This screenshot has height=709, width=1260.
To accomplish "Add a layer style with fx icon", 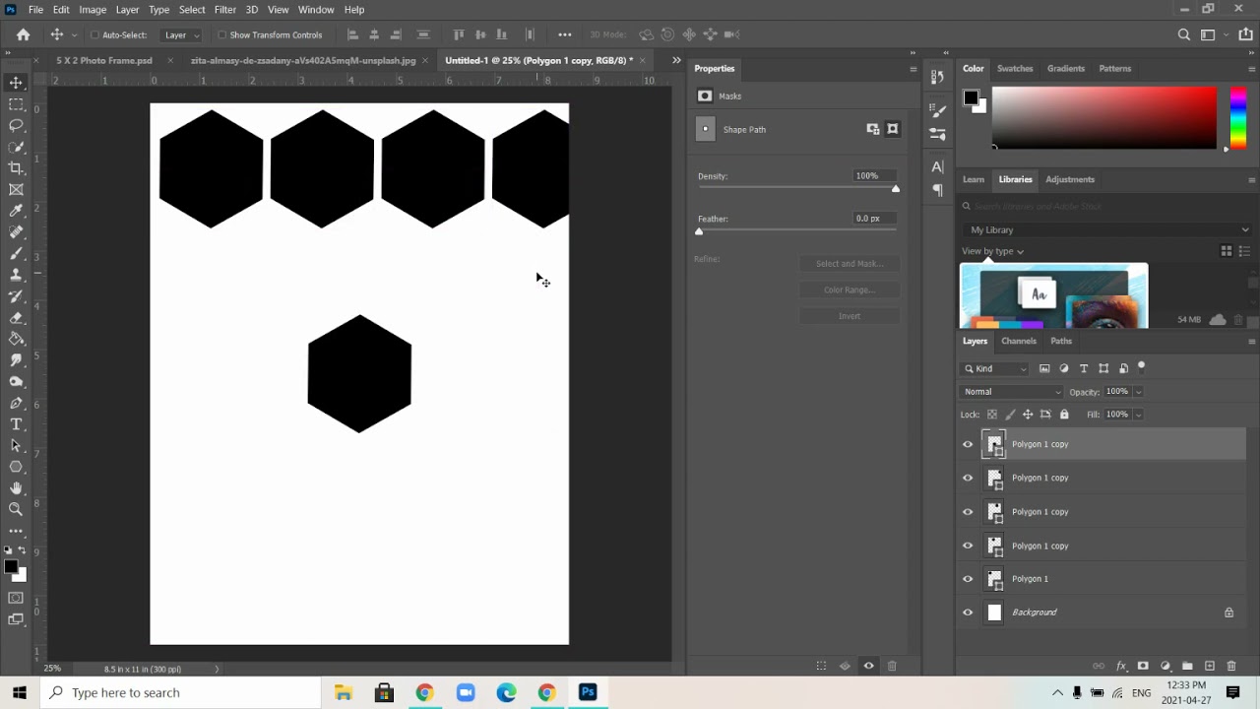I will point(1121,667).
